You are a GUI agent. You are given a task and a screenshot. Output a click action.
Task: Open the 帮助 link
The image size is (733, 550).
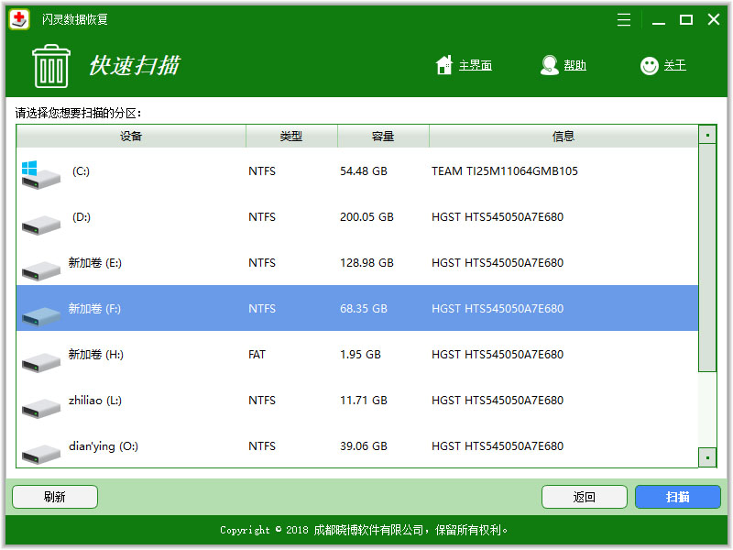click(x=574, y=65)
